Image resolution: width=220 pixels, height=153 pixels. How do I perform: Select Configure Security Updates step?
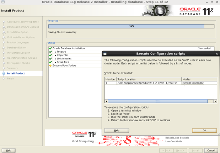tap(23, 22)
